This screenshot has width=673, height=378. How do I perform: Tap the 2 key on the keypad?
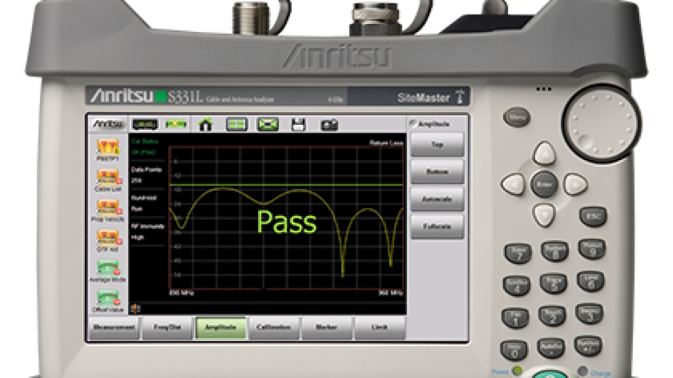click(552, 316)
